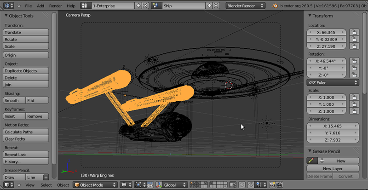Toggle the 3D manipulator axes icon
Viewport: 368px width, 190px height.
159,185
